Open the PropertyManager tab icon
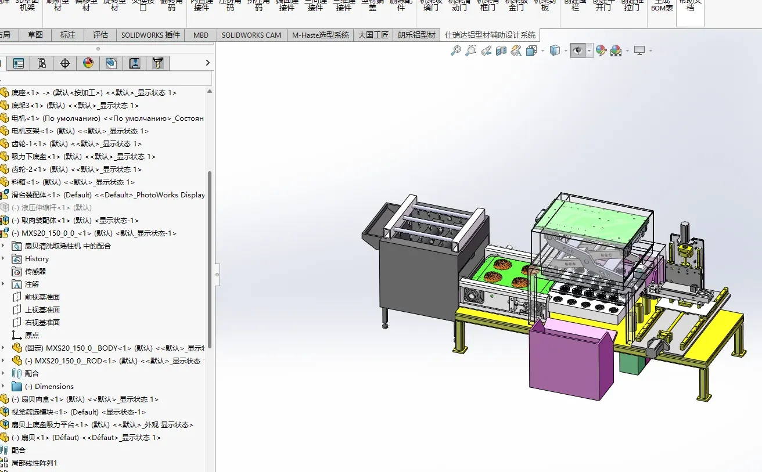This screenshot has height=472, width=762. (19, 63)
